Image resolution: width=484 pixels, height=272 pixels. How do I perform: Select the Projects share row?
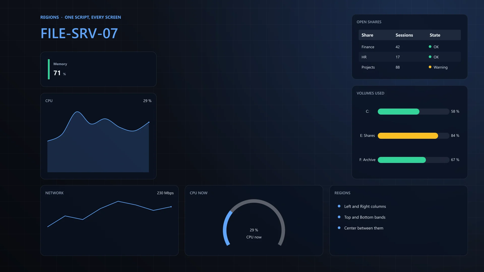pos(410,67)
